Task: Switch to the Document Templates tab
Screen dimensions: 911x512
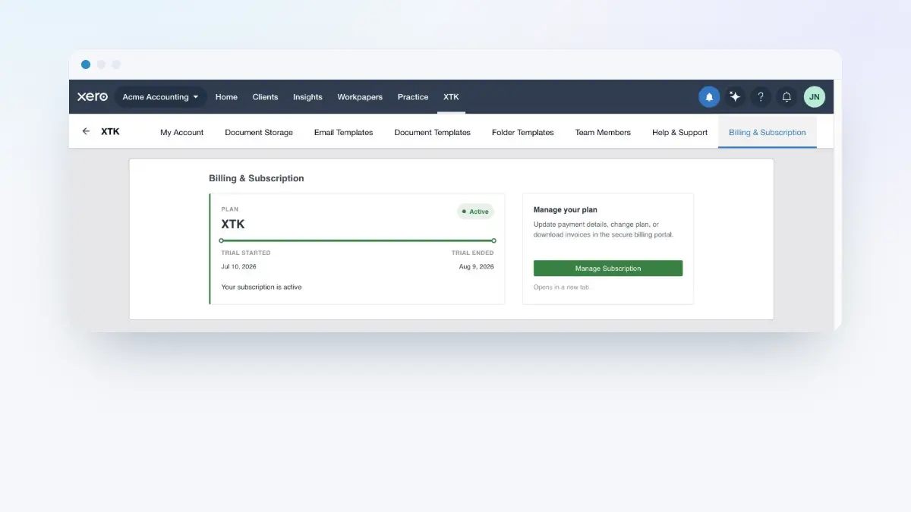Action: pos(433,132)
